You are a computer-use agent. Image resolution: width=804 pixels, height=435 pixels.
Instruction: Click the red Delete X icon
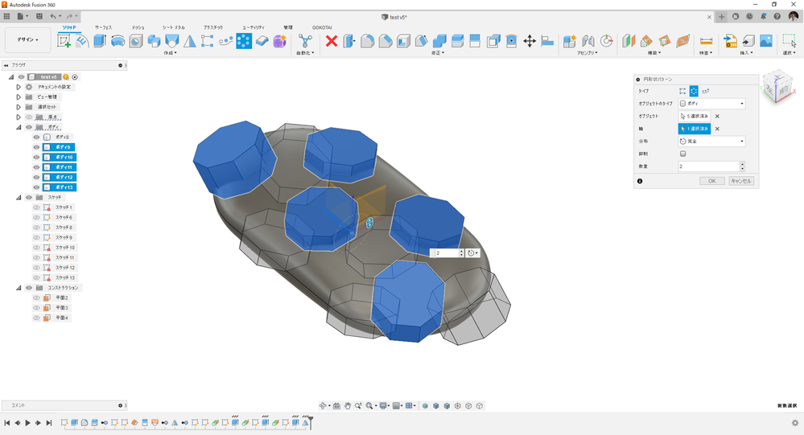(x=332, y=41)
